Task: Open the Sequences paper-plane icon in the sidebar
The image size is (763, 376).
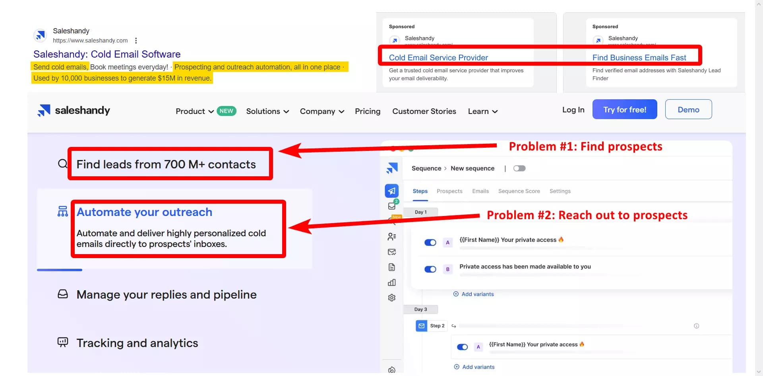Action: point(392,191)
